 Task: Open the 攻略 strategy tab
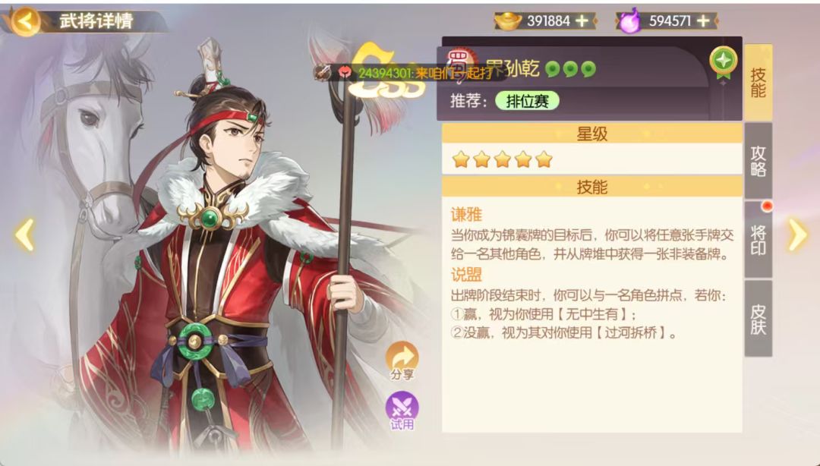pos(758,161)
